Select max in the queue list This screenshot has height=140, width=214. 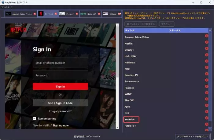pos(127,69)
